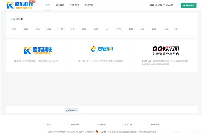This screenshot has height=140, width=202.
Task: Open the 意见反馈 footer link
Action: 128,124
